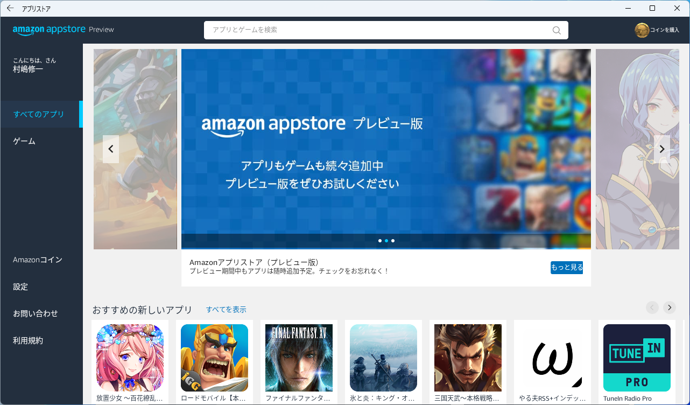Open 放置少女 app icon
This screenshot has width=690, height=405.
tap(130, 358)
